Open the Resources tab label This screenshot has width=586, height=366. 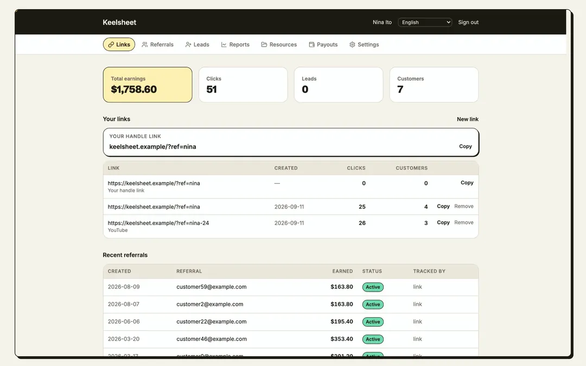283,44
